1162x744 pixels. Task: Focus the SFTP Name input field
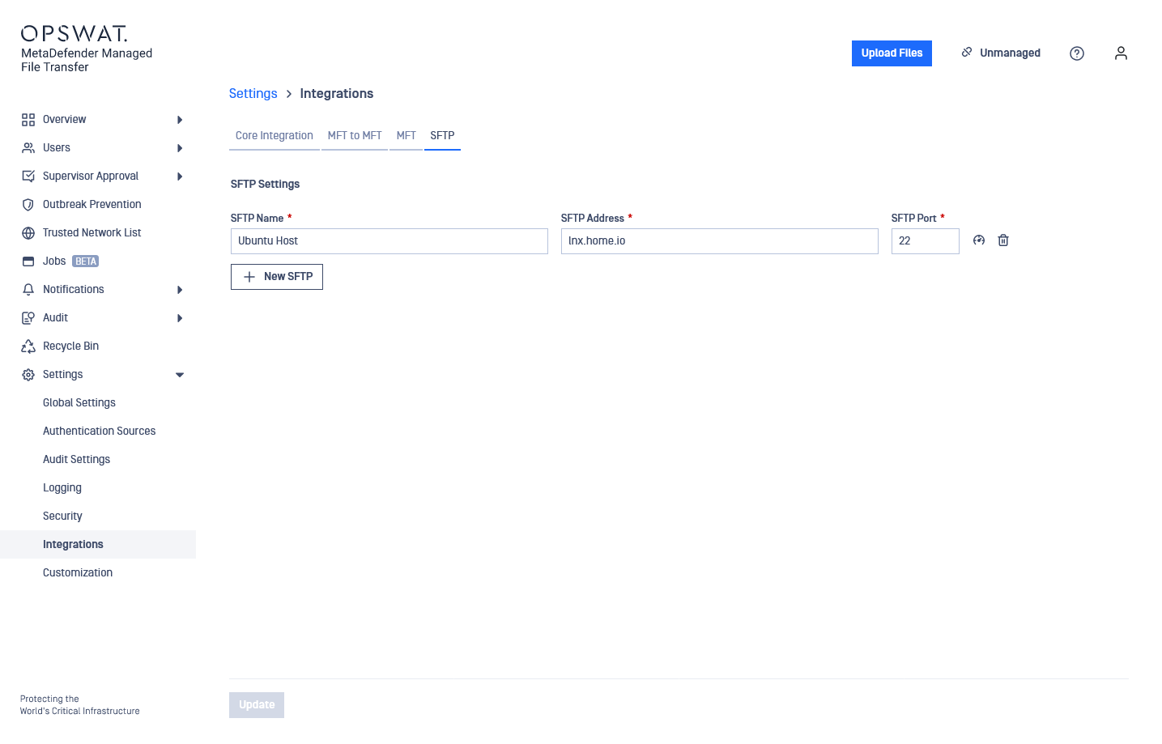point(389,241)
